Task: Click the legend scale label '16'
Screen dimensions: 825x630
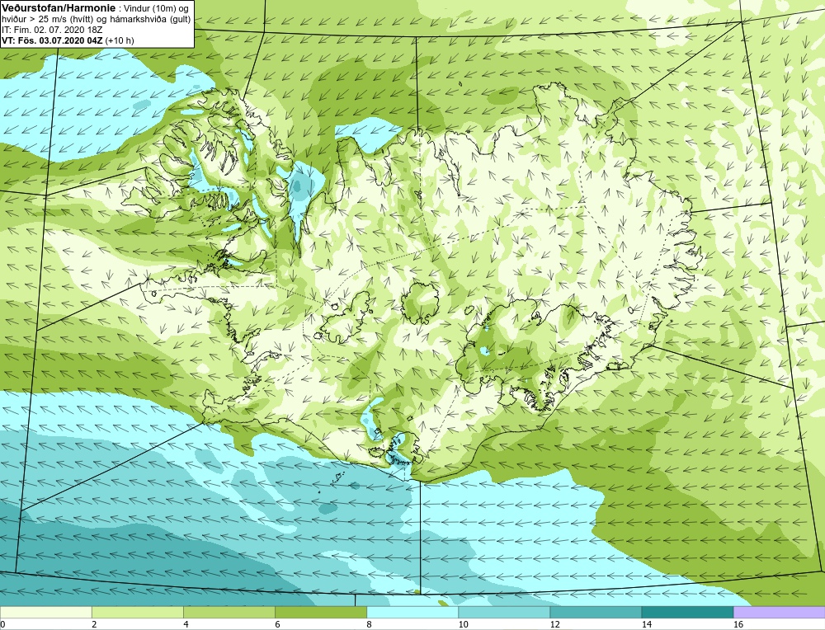Action: [x=738, y=624]
